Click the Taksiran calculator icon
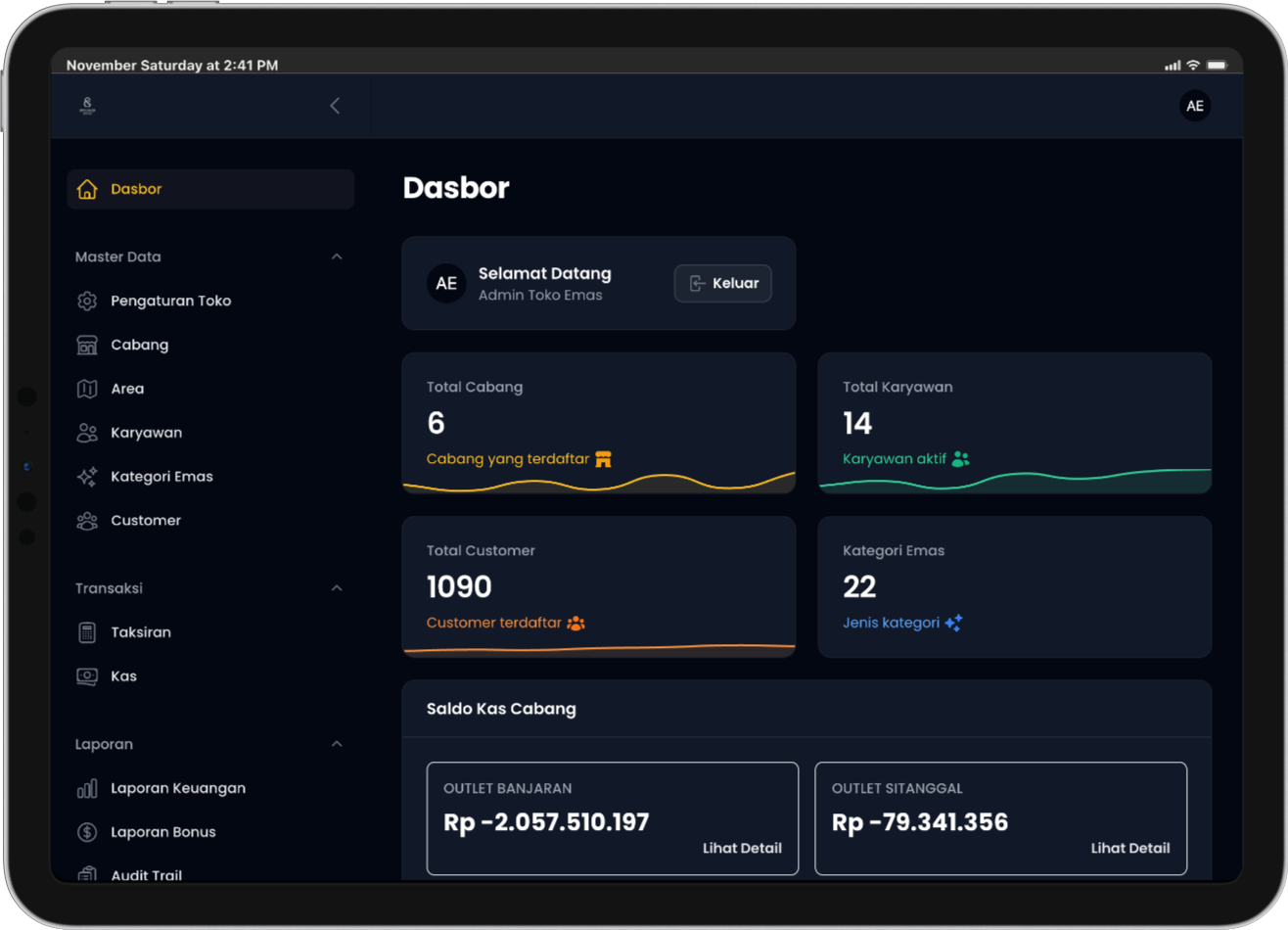The image size is (1288, 930). 87,632
